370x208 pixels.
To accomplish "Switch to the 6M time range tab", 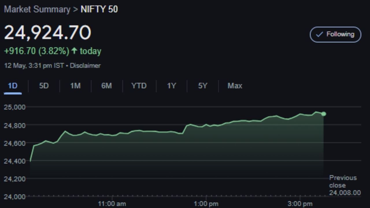I will [x=106, y=86].
